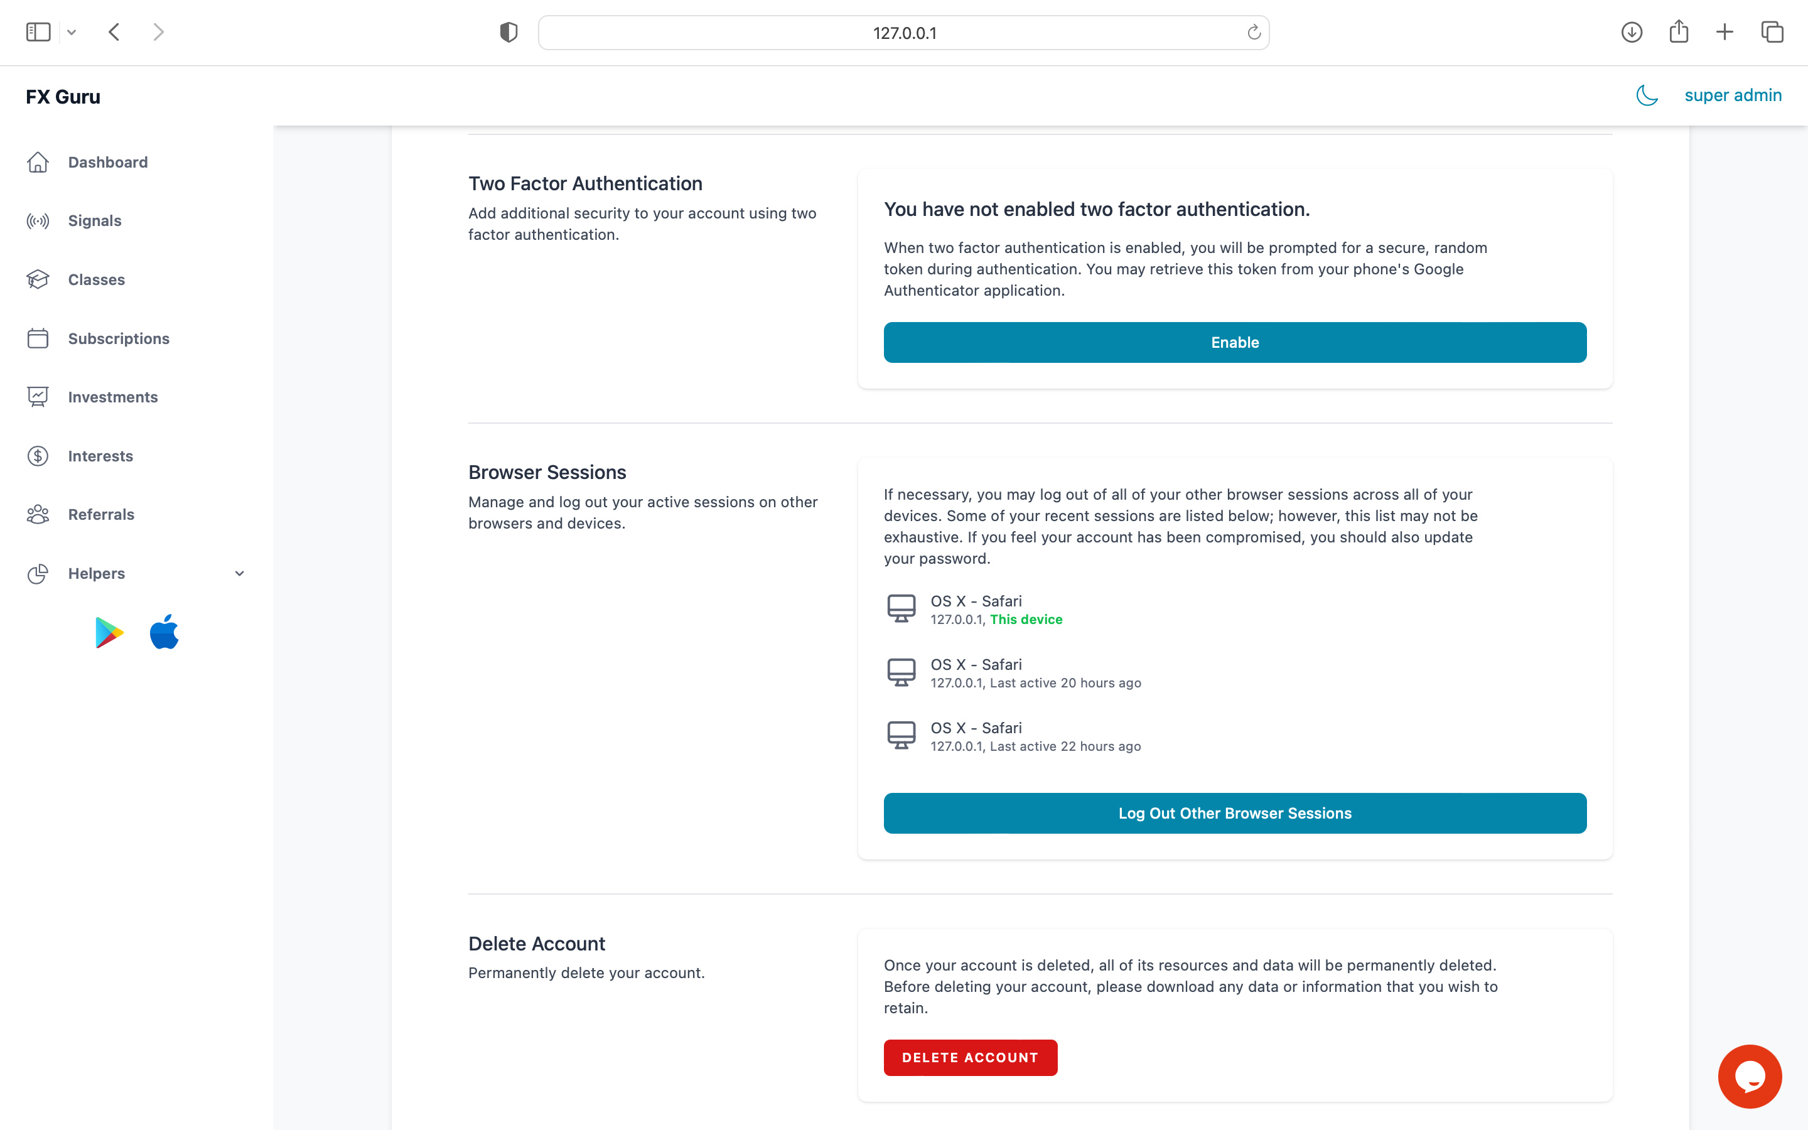This screenshot has height=1130, width=1808.
Task: Expand the Helpers menu chevron
Action: click(239, 573)
